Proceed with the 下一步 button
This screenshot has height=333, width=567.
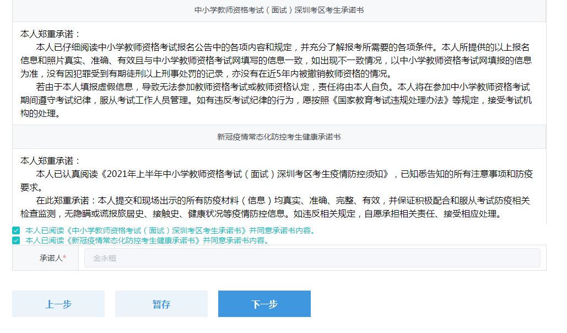point(264,304)
